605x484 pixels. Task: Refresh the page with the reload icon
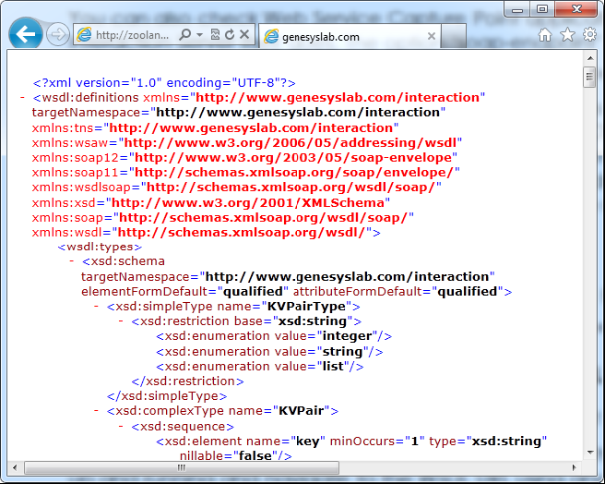pos(230,35)
